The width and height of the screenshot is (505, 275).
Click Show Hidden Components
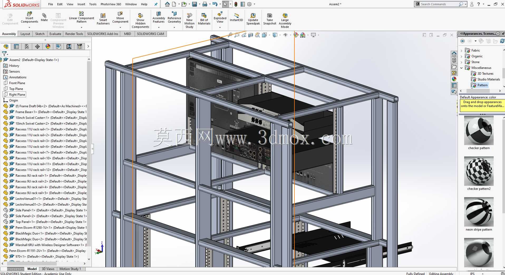click(140, 21)
